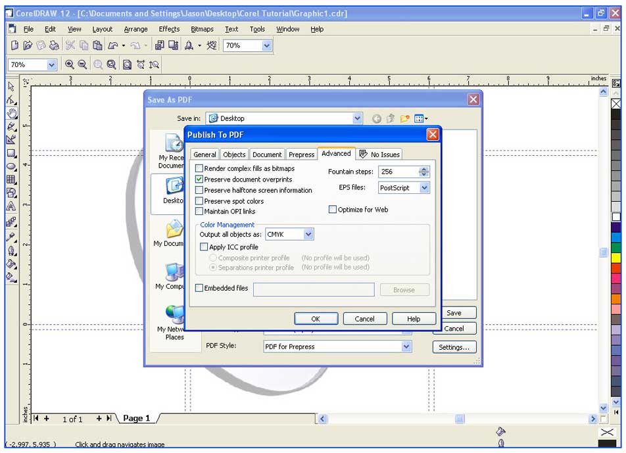626x453 pixels.
Task: Open the EPS files PostScript dropdown
Action: (424, 187)
